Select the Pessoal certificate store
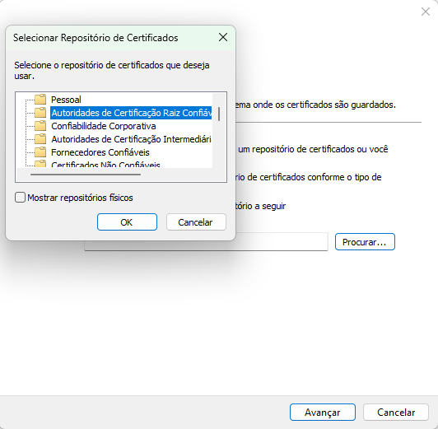Image resolution: width=438 pixels, height=429 pixels. [66, 100]
